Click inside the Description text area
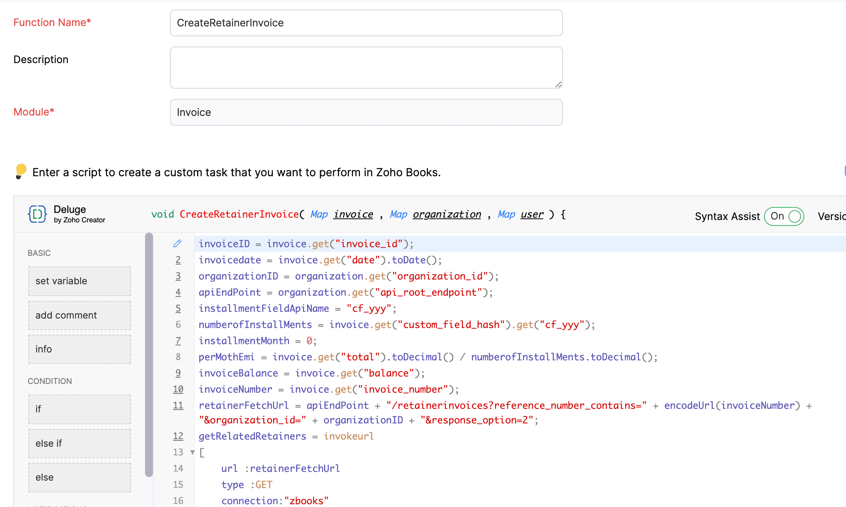846x507 pixels. tap(366, 67)
